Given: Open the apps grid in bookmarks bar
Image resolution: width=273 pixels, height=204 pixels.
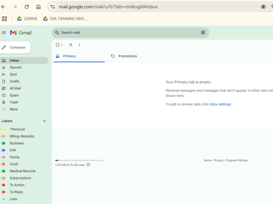Looking at the screenshot, I should point(4,18).
